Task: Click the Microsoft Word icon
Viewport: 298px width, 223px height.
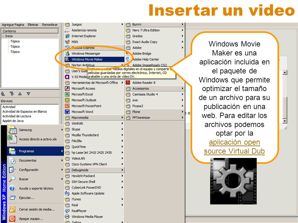Action: (67, 112)
